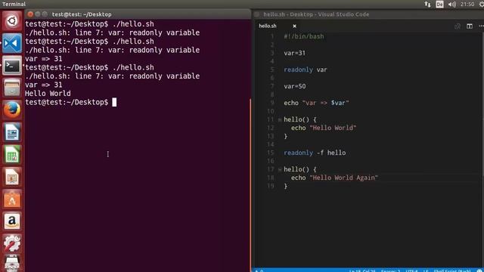
Task: Click the line and column status indicator
Action: click(x=362, y=270)
